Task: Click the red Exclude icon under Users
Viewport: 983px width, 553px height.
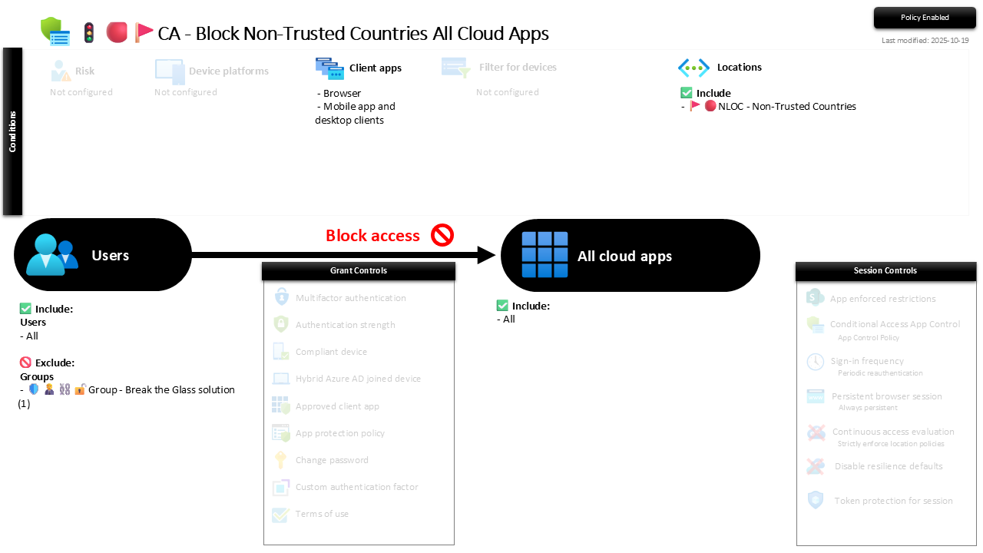Action: 25,363
